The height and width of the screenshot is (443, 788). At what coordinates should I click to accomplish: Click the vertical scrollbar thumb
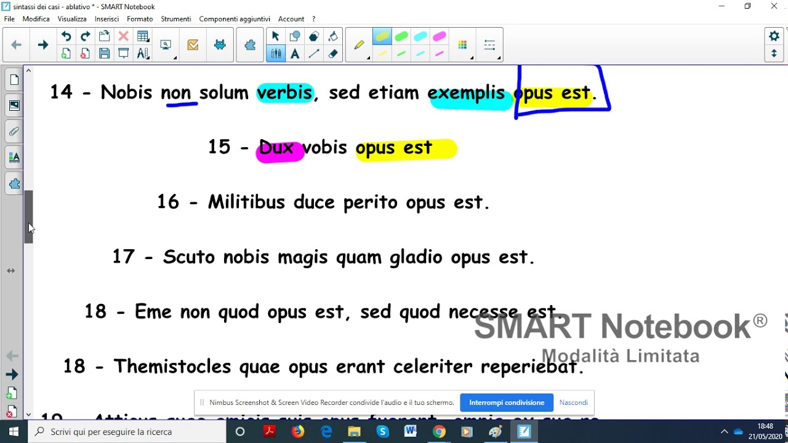(28, 217)
